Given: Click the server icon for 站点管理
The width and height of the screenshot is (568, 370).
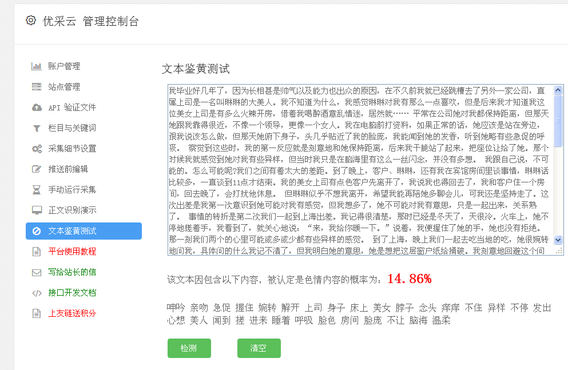Looking at the screenshot, I should (37, 87).
